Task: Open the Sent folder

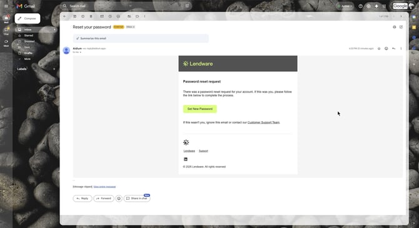Action: pos(27,47)
